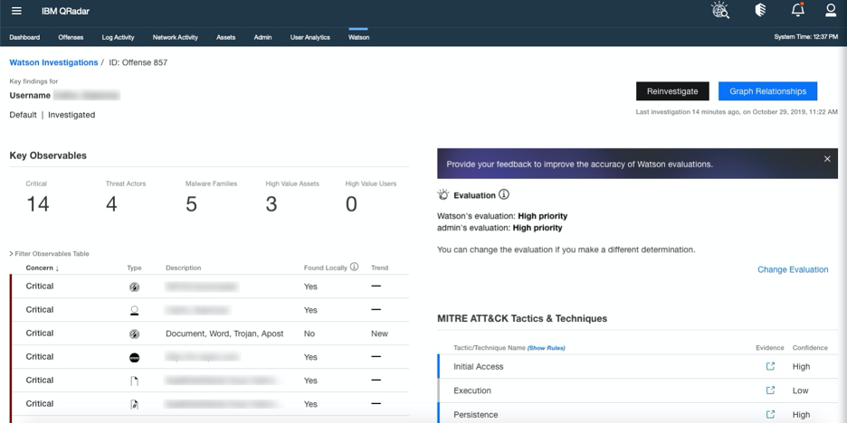Viewport: 847px width, 423px height.
Task: Click the 'New' trend value
Action: click(x=379, y=334)
